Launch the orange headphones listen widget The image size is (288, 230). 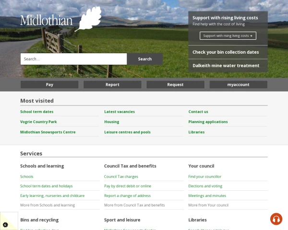(x=276, y=219)
